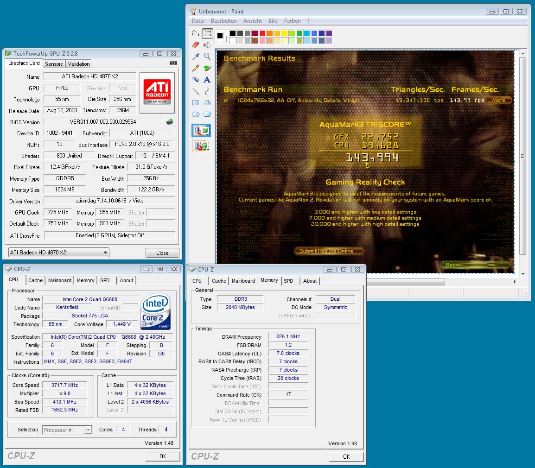Click the ATI CrossFire 'Enabled (2 GPUs)' field

(109, 235)
